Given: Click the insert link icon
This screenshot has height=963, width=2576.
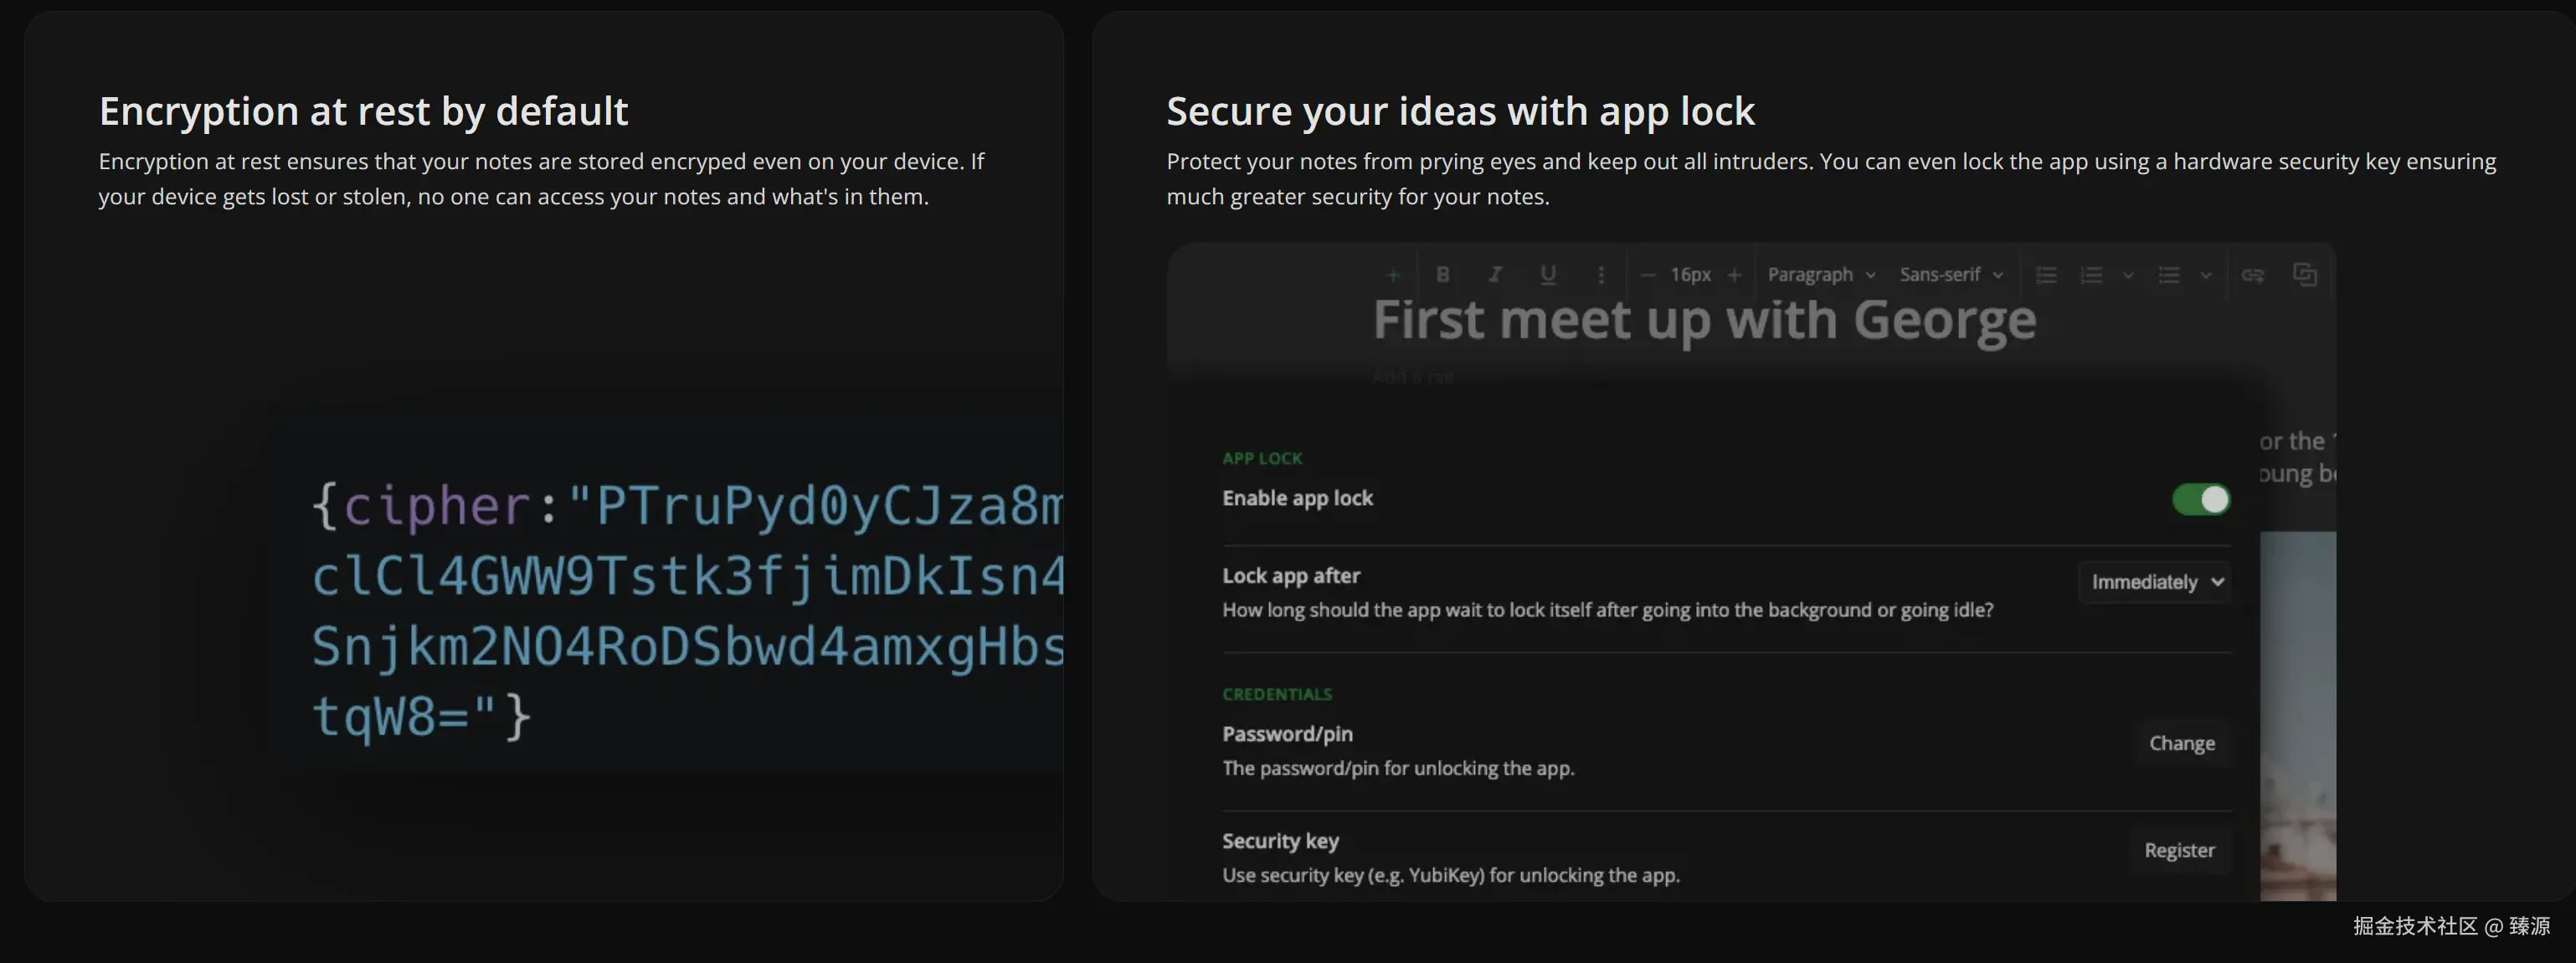Looking at the screenshot, I should pyautogui.click(x=2252, y=275).
